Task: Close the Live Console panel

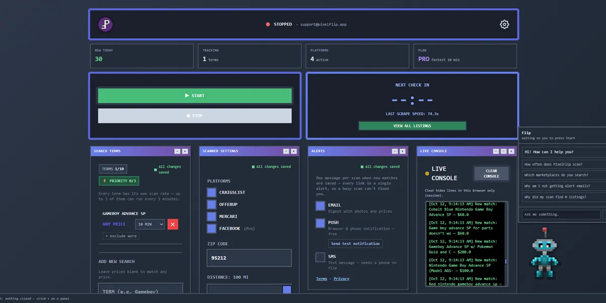Action: tap(512, 151)
